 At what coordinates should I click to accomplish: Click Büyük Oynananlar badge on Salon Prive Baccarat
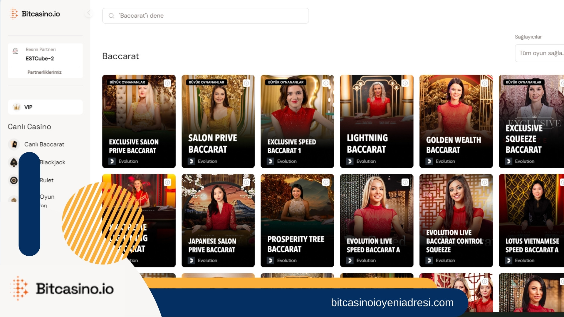coord(207,82)
